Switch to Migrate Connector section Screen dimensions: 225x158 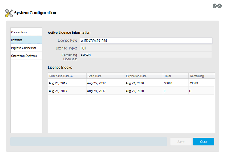coord(26,48)
